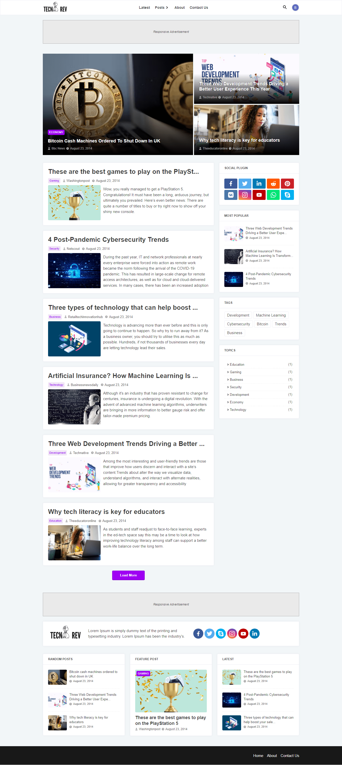342x765 pixels.
Task: Click the round Twitter icon in footer
Action: click(x=210, y=633)
